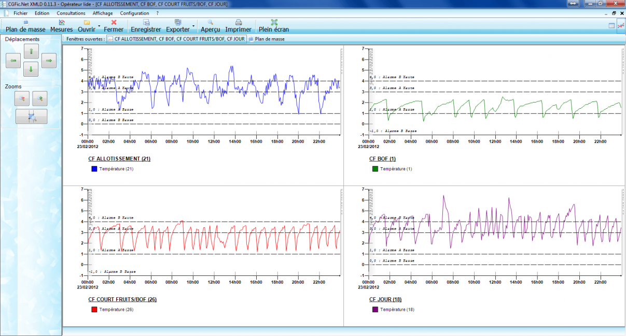The height and width of the screenshot is (336, 626).
Task: Expand the Ouvrir dropdown arrow
Action: coord(99,26)
